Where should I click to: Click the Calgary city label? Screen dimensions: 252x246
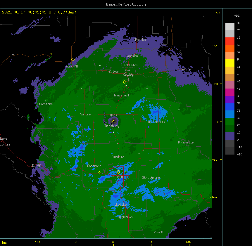coord(117,176)
